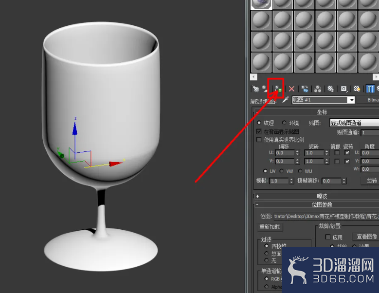Click the Bitmap map type button
The image size is (379, 293).
tap(368, 100)
